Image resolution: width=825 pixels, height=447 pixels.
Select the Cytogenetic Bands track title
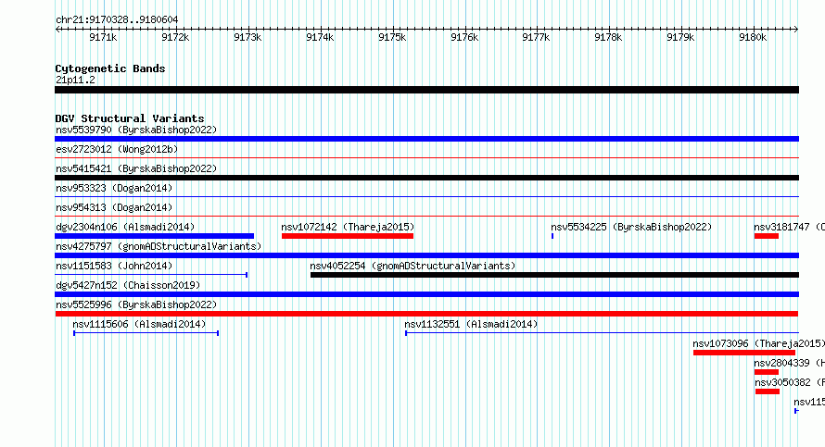[110, 68]
